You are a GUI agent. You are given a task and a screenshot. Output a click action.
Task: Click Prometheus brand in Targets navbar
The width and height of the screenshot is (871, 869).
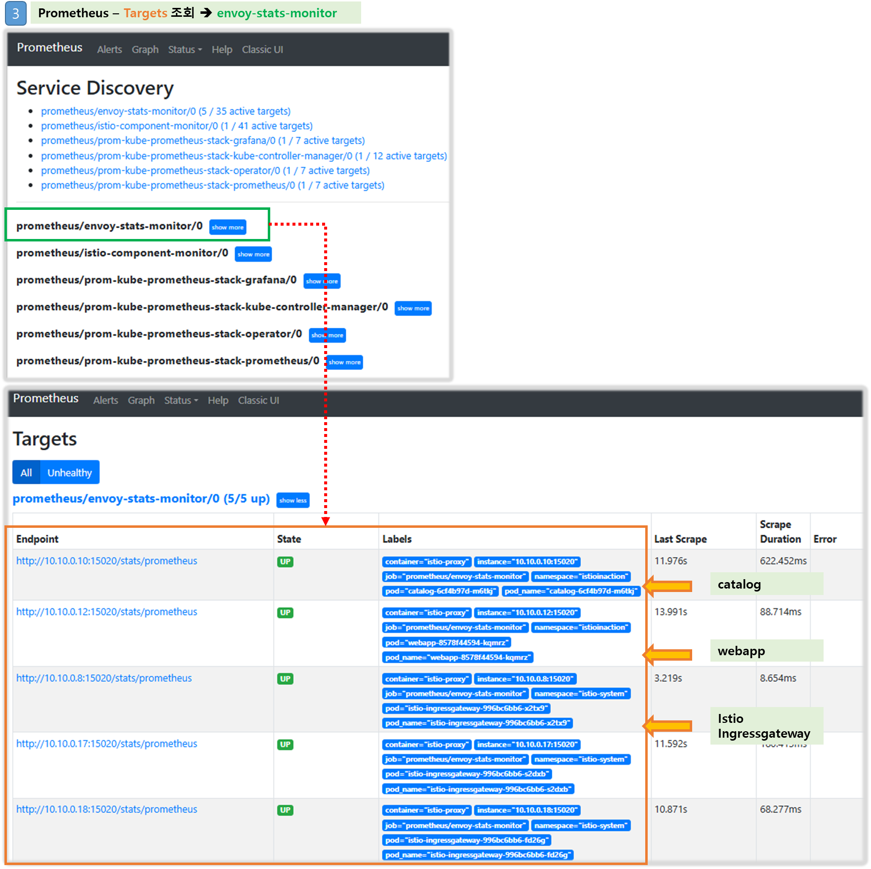[x=45, y=398]
